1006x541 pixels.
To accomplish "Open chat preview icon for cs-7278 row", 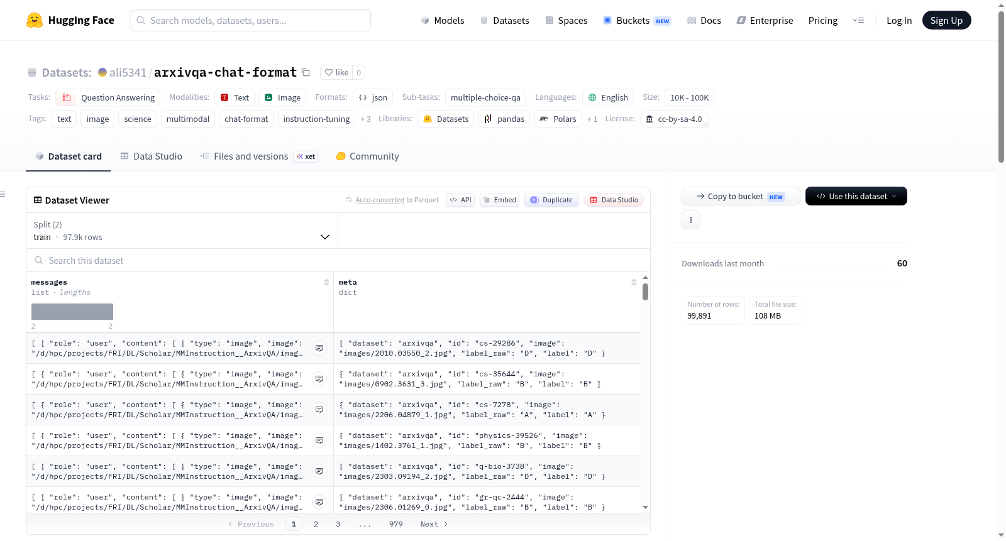I will point(319,410).
